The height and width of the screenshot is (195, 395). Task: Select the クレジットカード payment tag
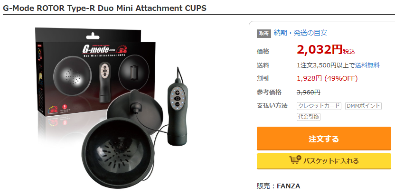click(x=319, y=106)
